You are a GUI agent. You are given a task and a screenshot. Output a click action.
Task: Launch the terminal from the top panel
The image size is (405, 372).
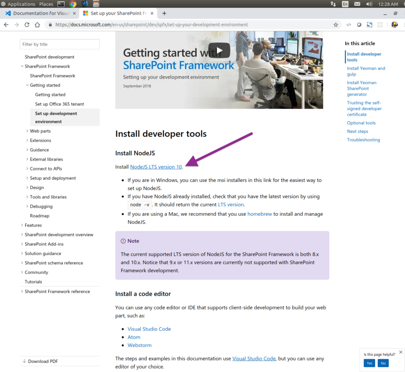[61, 4]
